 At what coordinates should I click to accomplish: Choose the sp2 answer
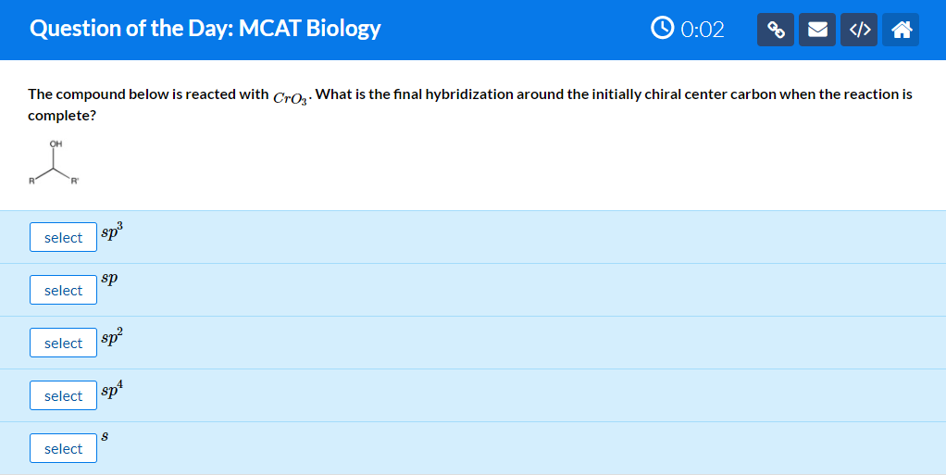63,343
